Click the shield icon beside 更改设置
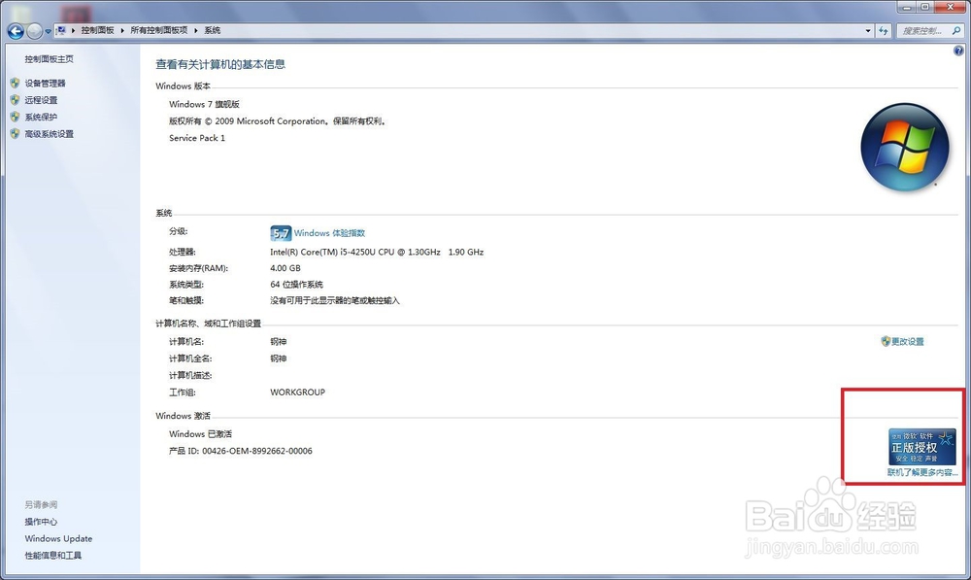This screenshot has width=971, height=580. pos(886,341)
